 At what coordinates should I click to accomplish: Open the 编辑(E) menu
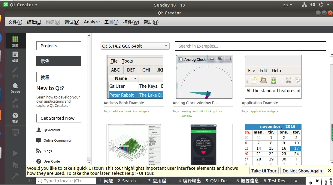(x=34, y=22)
